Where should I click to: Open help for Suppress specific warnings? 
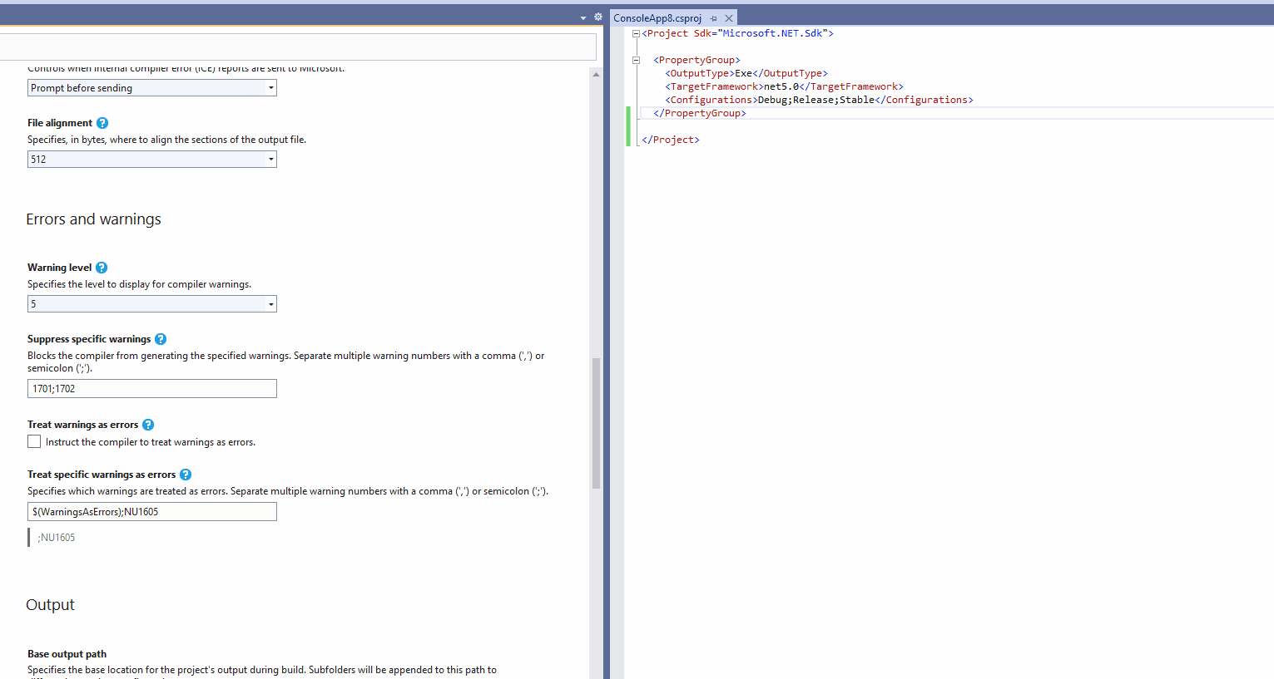click(x=160, y=338)
